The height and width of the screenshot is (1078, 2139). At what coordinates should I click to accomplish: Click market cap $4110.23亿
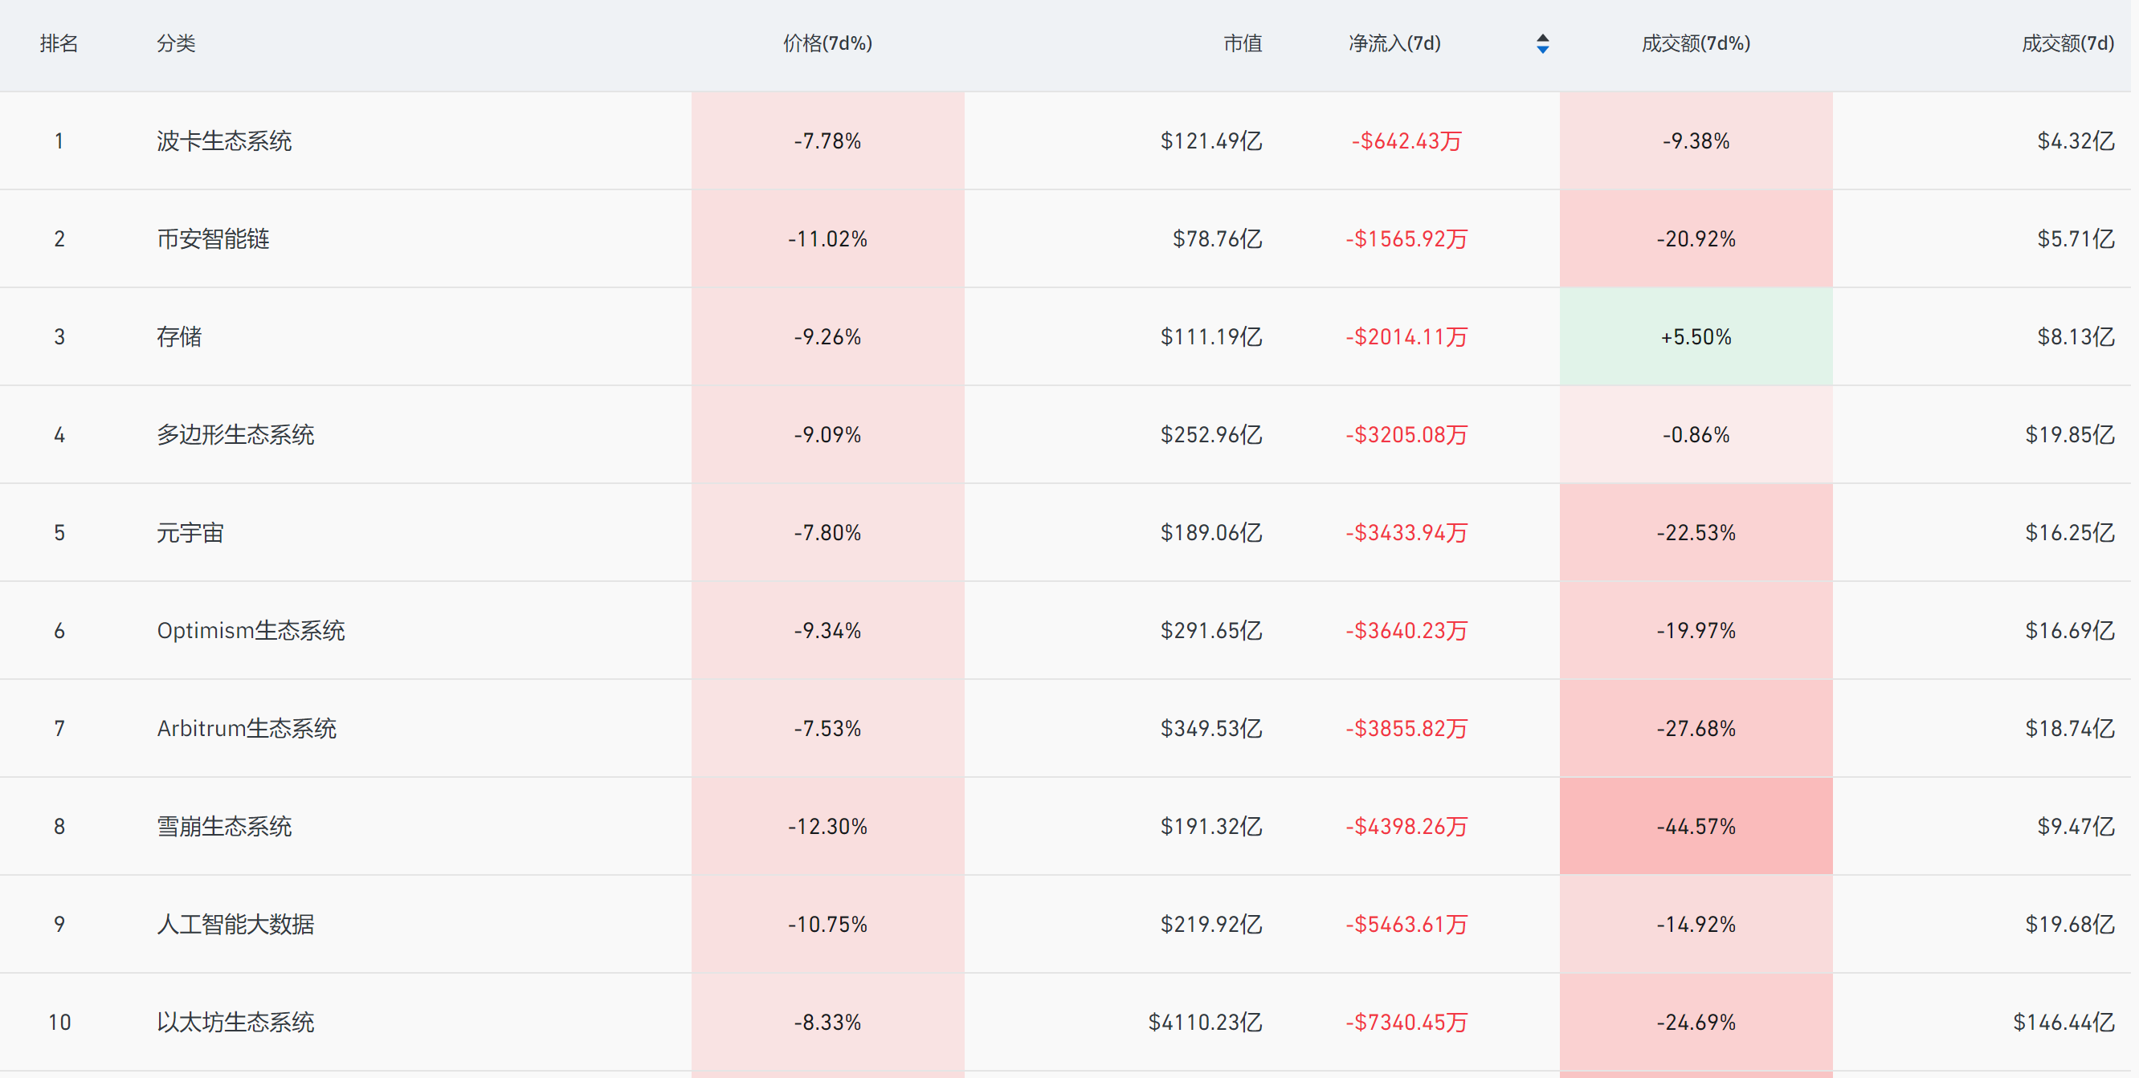(1206, 1023)
